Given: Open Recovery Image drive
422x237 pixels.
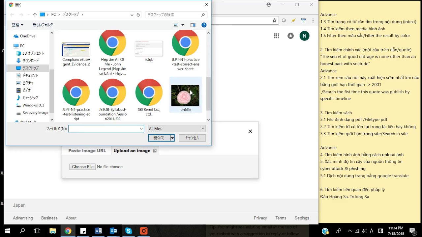Looking at the screenshot, I should (32, 113).
